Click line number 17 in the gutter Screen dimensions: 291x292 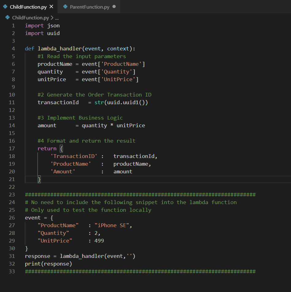pyautogui.click(x=12, y=148)
